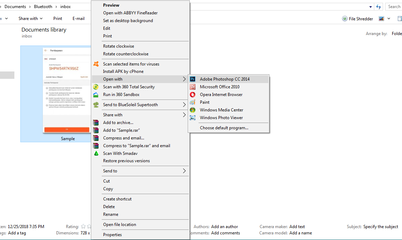402x240 pixels.
Task: Click the 360 Sandbox icon
Action: pos(96,95)
